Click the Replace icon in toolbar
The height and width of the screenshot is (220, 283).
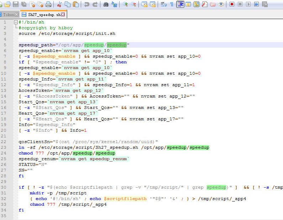[x=114, y=4]
